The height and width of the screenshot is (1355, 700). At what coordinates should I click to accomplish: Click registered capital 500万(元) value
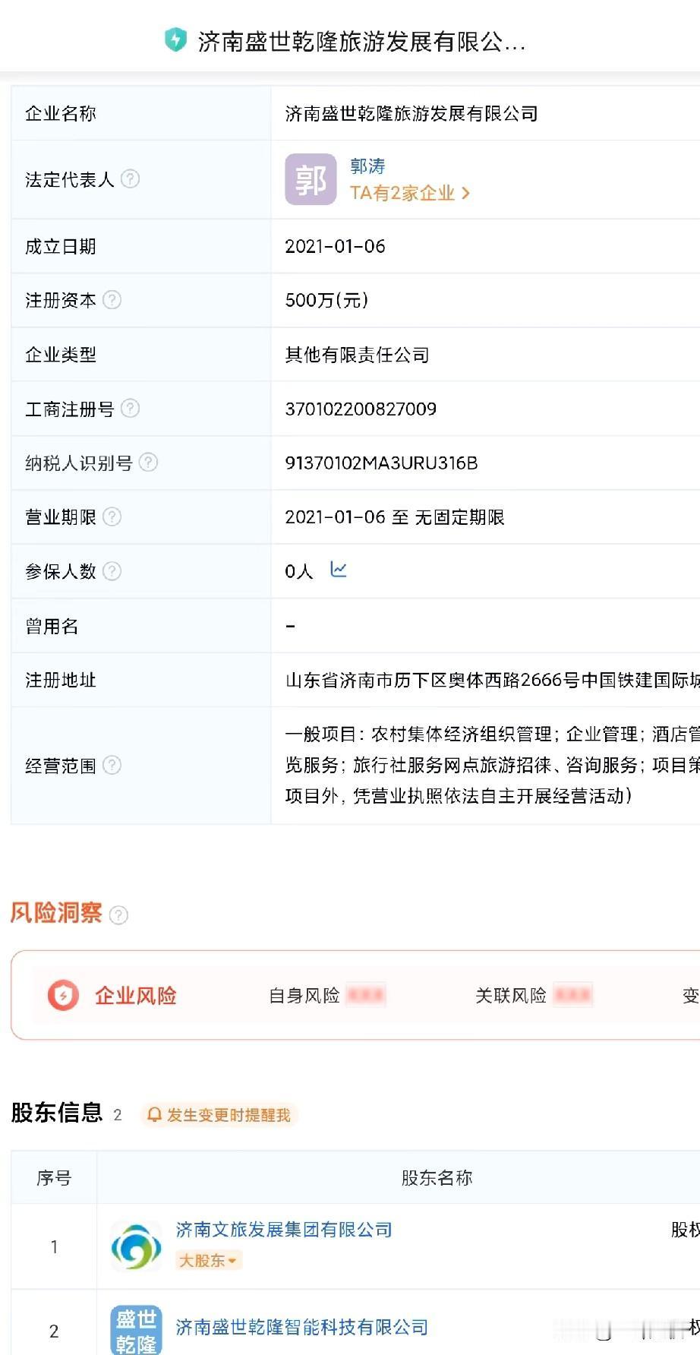tap(326, 300)
